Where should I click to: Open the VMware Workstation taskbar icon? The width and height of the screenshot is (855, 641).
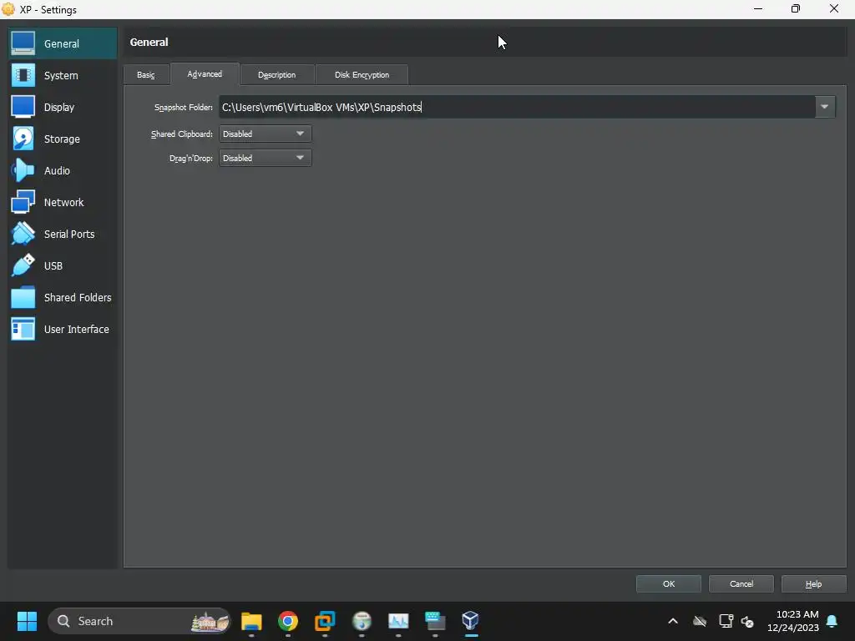[325, 621]
